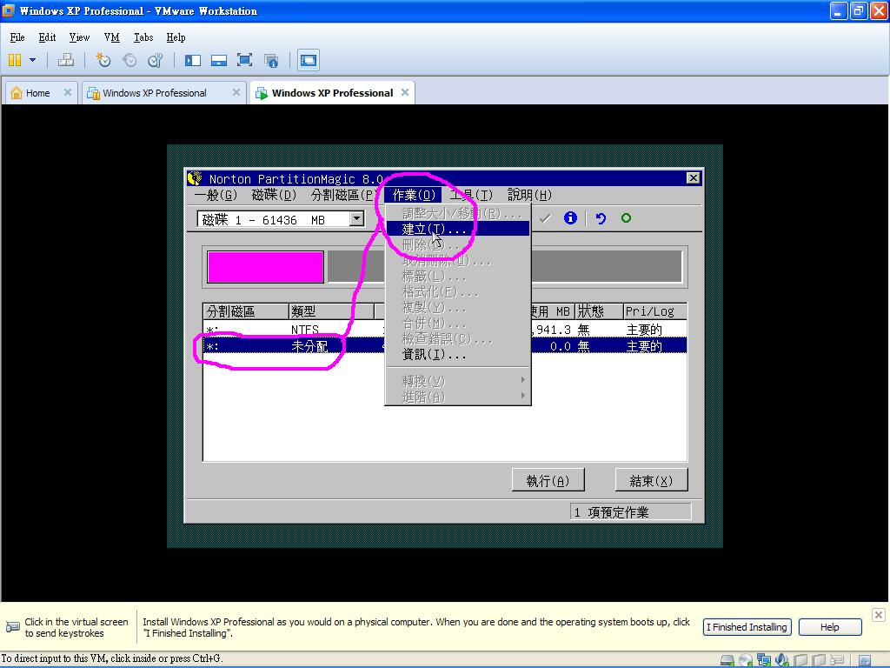Open the VMware Tabs menu

(143, 37)
